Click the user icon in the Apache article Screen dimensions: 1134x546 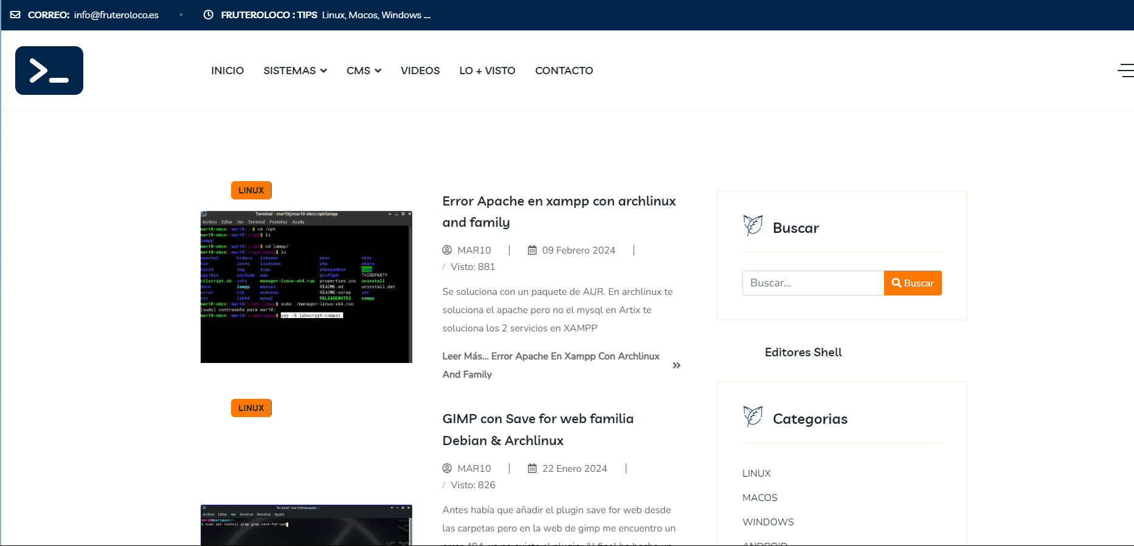tap(447, 250)
